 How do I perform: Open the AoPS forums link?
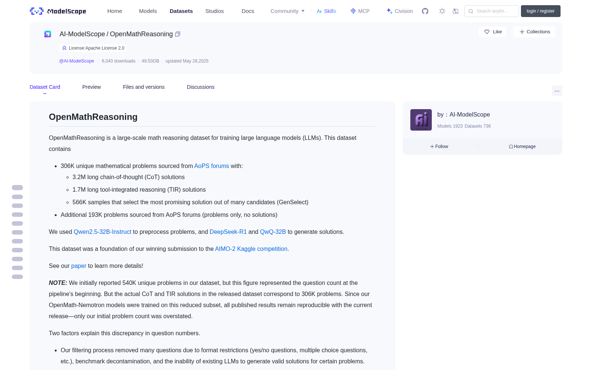coord(212,166)
